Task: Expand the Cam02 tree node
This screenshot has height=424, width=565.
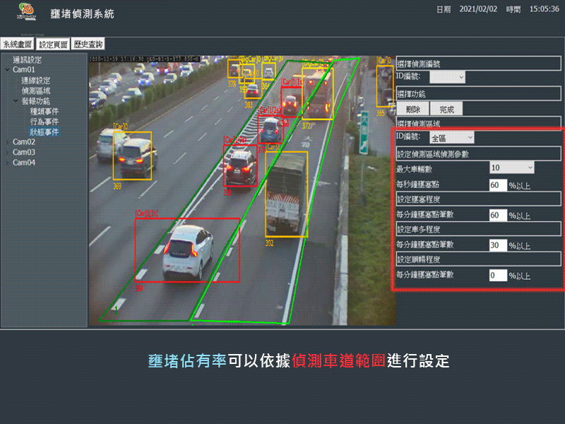Action: [7, 142]
